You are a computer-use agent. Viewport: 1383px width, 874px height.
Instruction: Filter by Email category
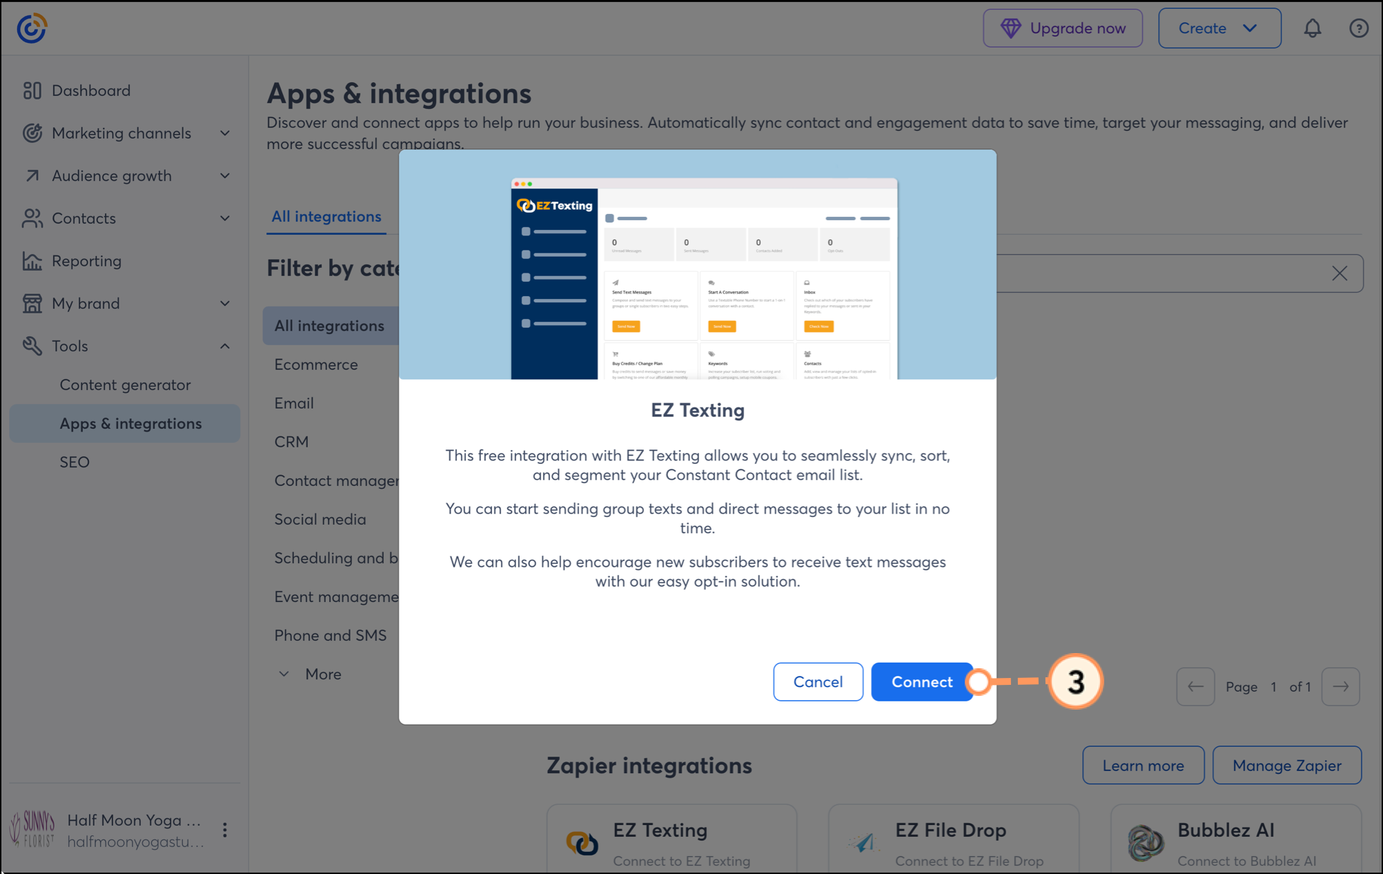point(294,403)
